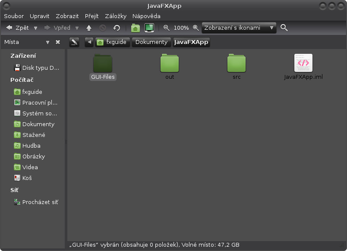Select the JavaFXApp.iml file icon

click(x=303, y=63)
